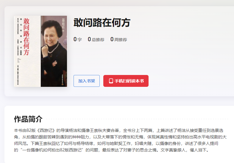Viewport: 234px width, 163px height.
Task: Click the 加入书架 button
Action: point(87,81)
